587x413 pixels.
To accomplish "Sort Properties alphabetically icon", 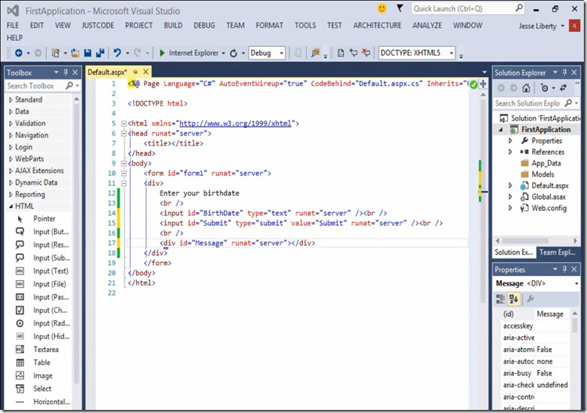I will (513, 299).
